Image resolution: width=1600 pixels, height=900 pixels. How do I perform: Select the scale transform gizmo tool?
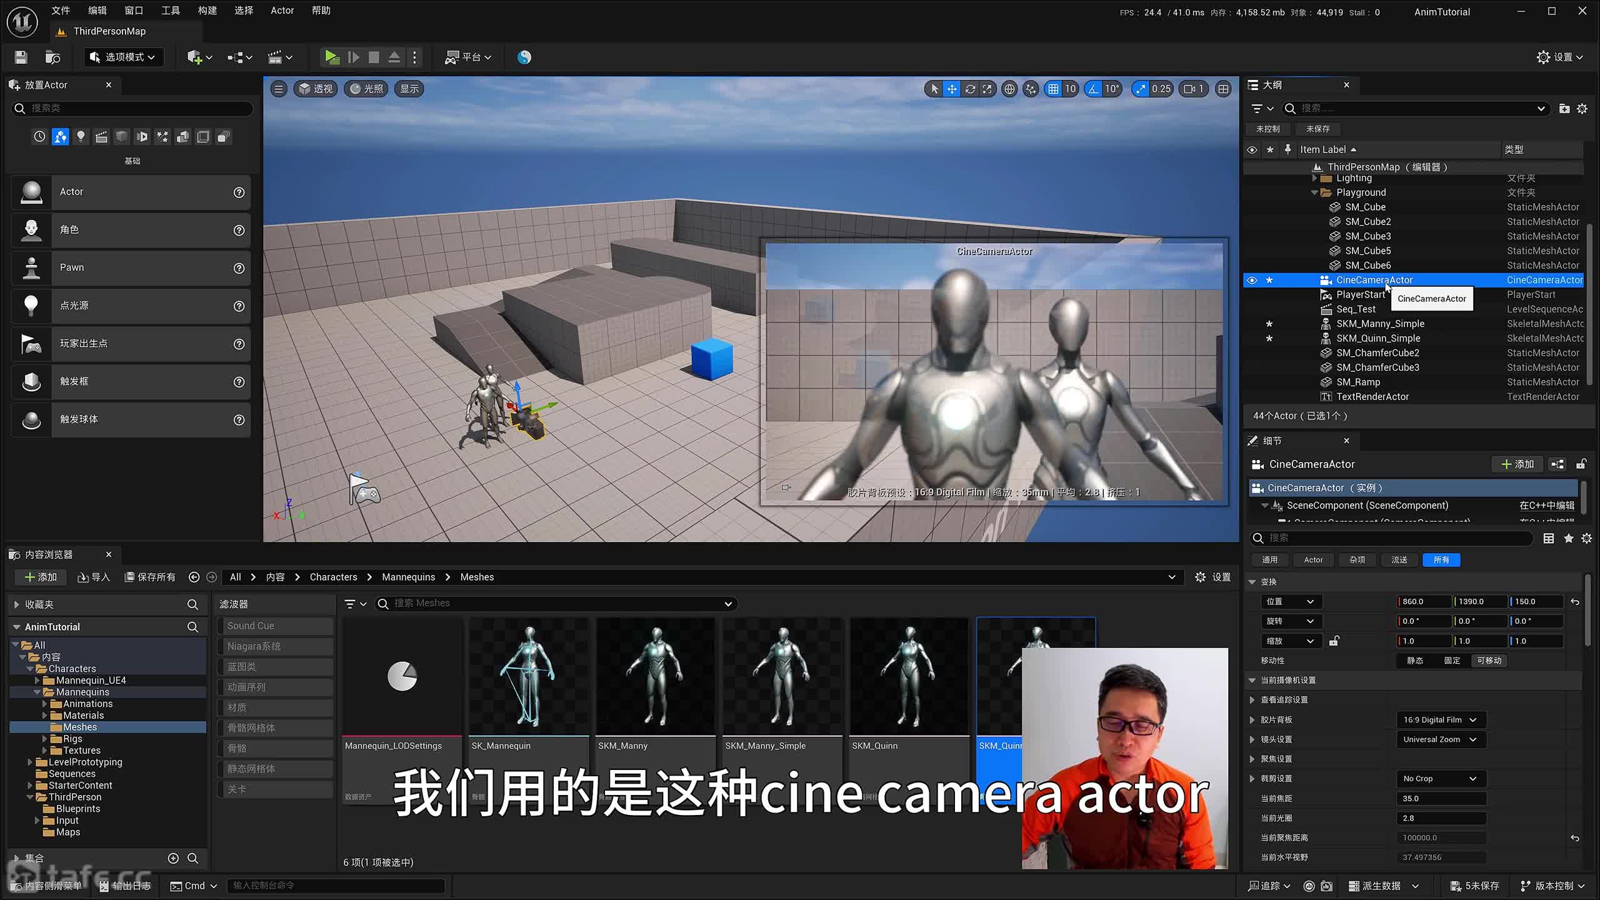point(987,89)
